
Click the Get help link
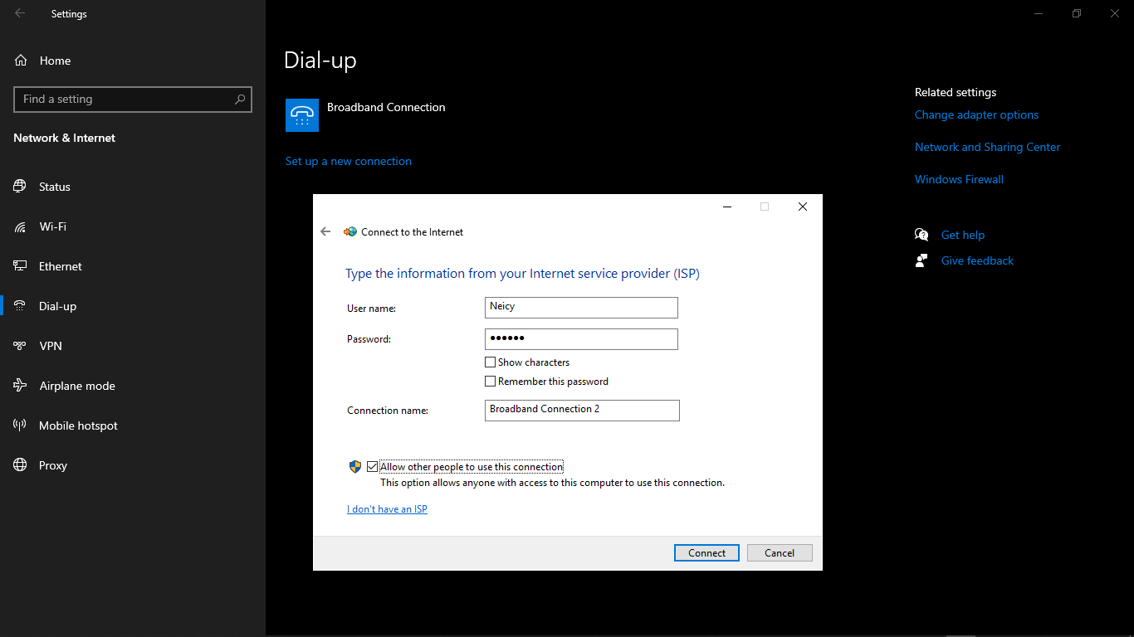click(963, 235)
